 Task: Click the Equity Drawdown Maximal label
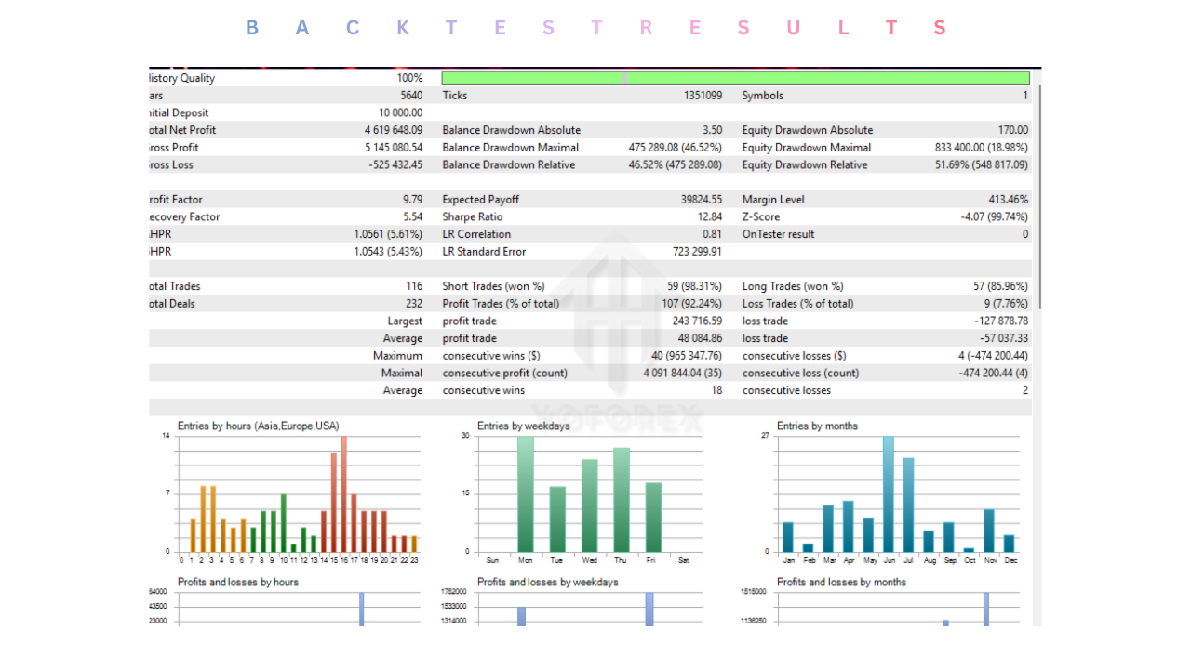coord(806,148)
